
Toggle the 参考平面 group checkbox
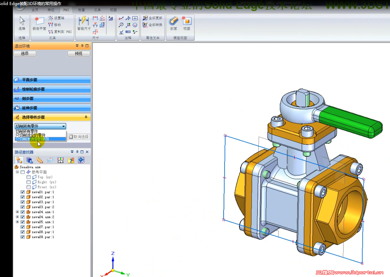click(x=23, y=172)
